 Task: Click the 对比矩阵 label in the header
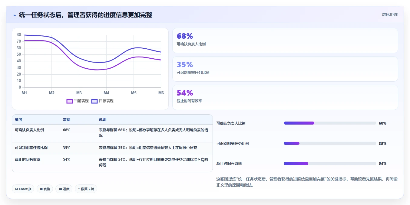(389, 15)
